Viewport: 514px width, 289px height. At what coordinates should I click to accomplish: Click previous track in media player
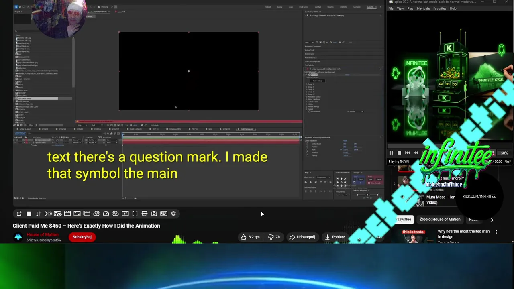pos(408,153)
